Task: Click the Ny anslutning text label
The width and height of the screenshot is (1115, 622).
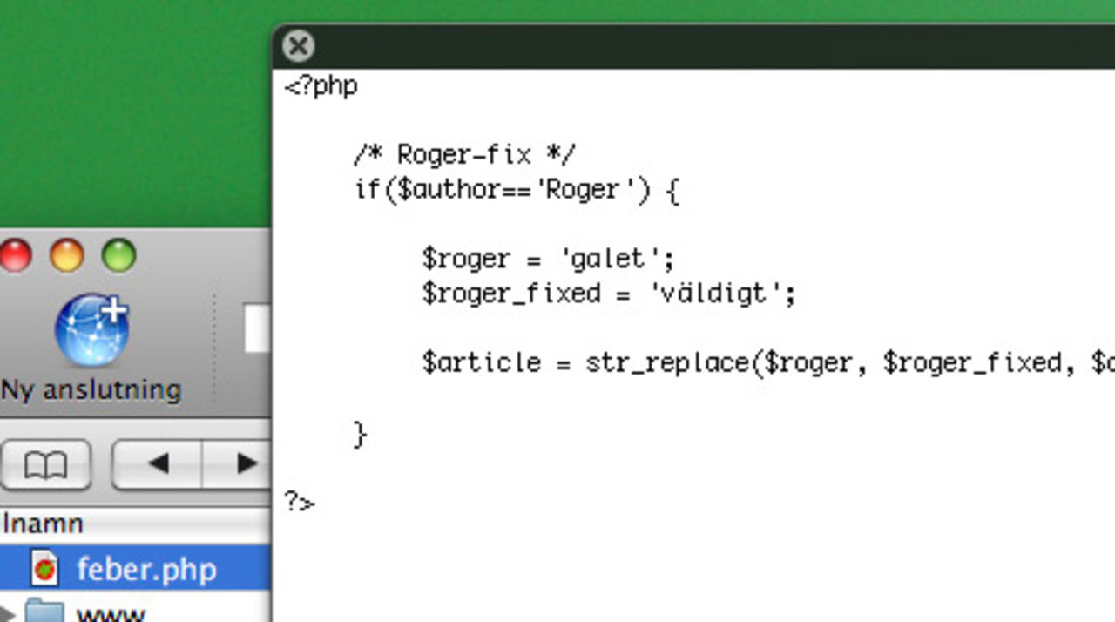Action: click(91, 389)
